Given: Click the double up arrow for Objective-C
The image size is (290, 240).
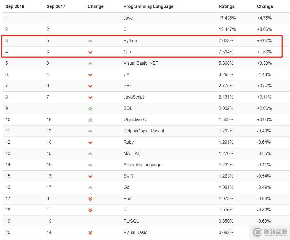Looking at the screenshot, I should click(x=90, y=120).
